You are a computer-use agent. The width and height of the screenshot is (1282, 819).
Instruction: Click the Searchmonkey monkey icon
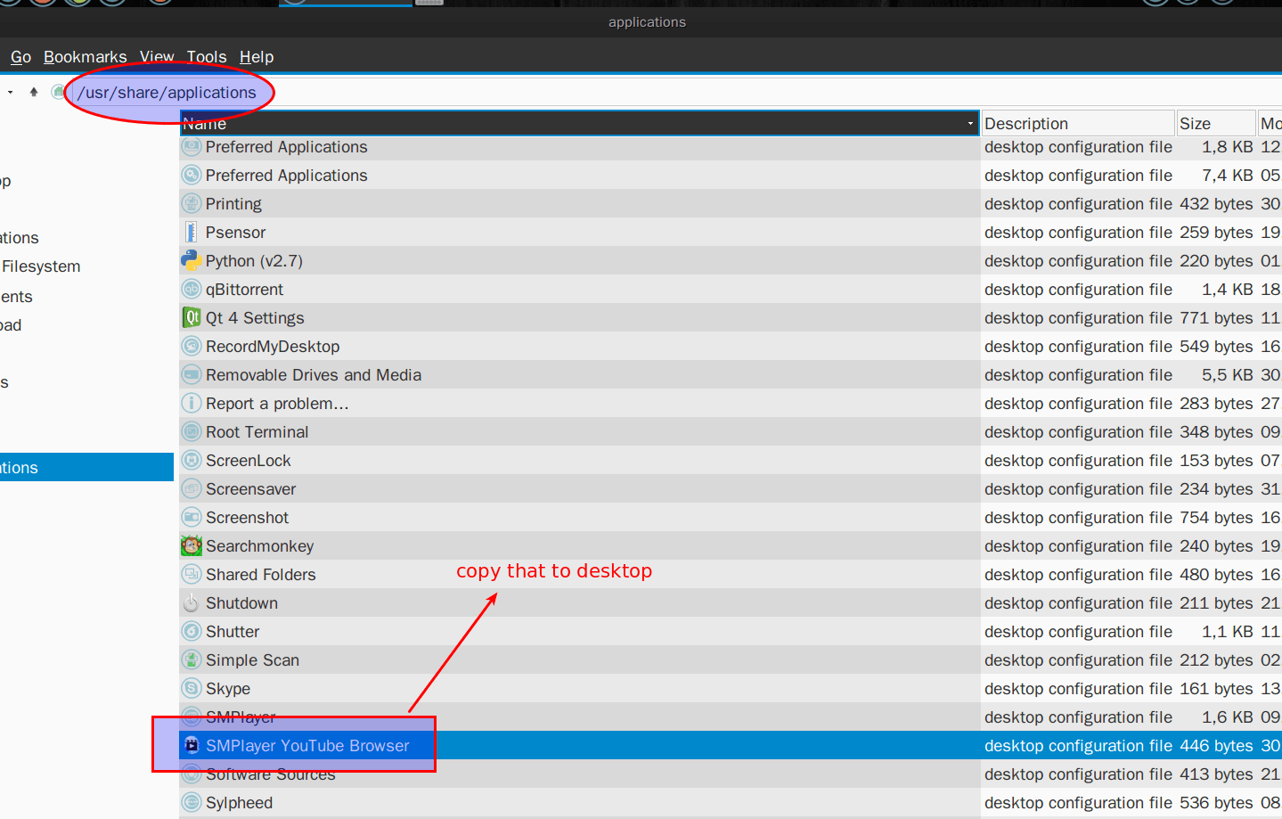tap(191, 546)
